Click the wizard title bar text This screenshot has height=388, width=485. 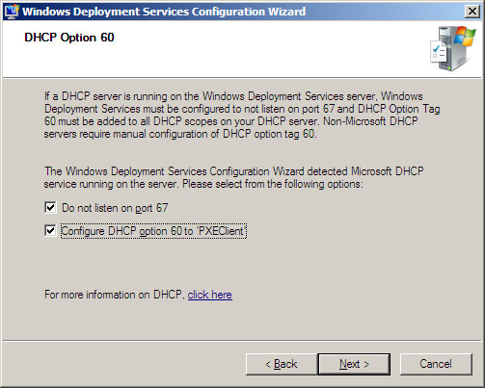pos(164,12)
